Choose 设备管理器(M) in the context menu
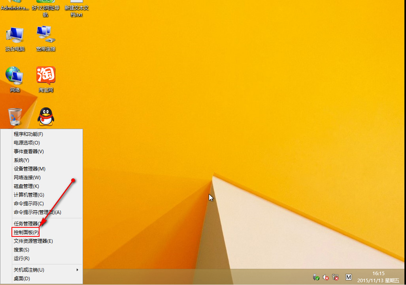The height and width of the screenshot is (285, 406). pyautogui.click(x=30, y=169)
